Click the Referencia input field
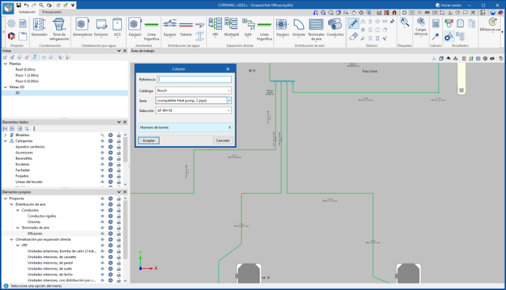This screenshot has height=290, width=506. pos(194,80)
